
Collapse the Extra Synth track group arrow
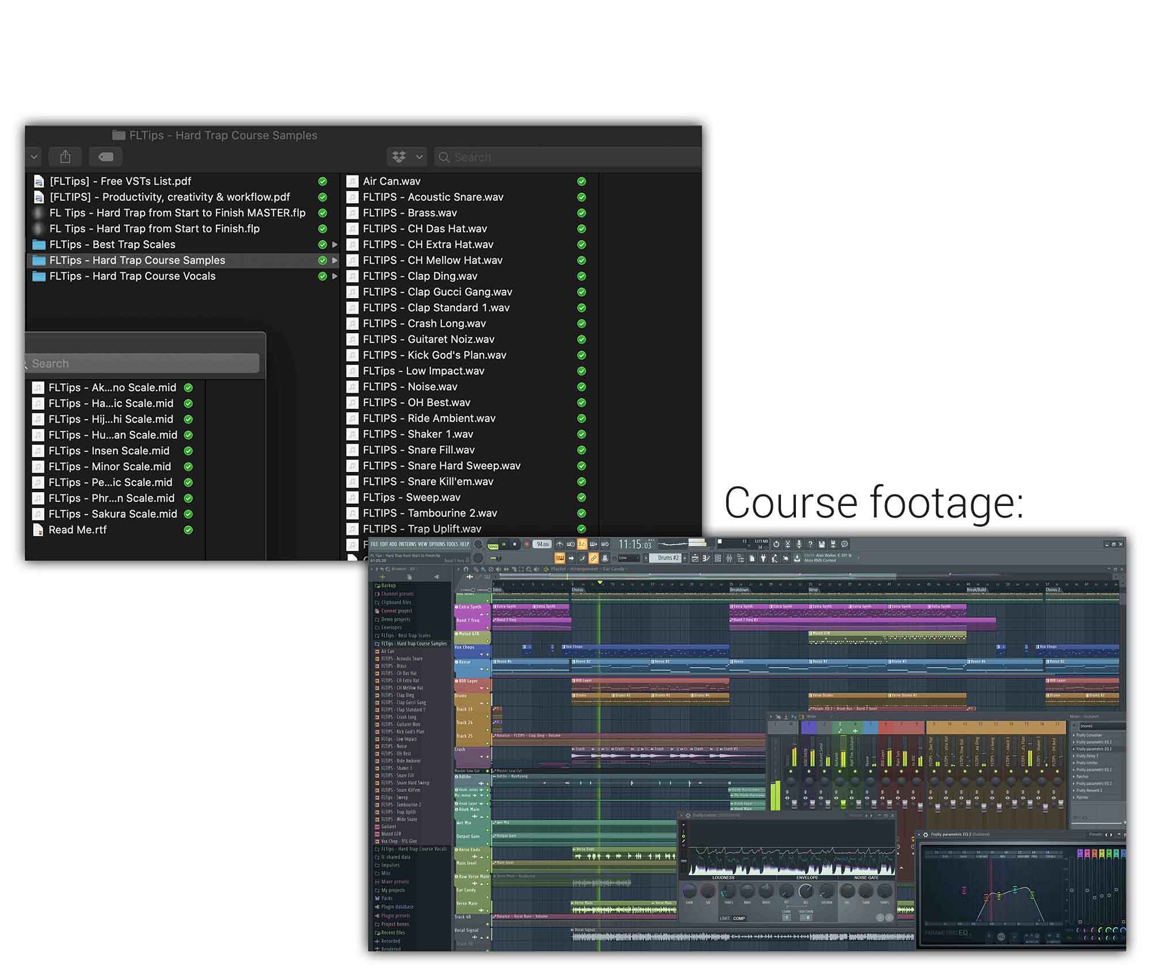(x=482, y=615)
